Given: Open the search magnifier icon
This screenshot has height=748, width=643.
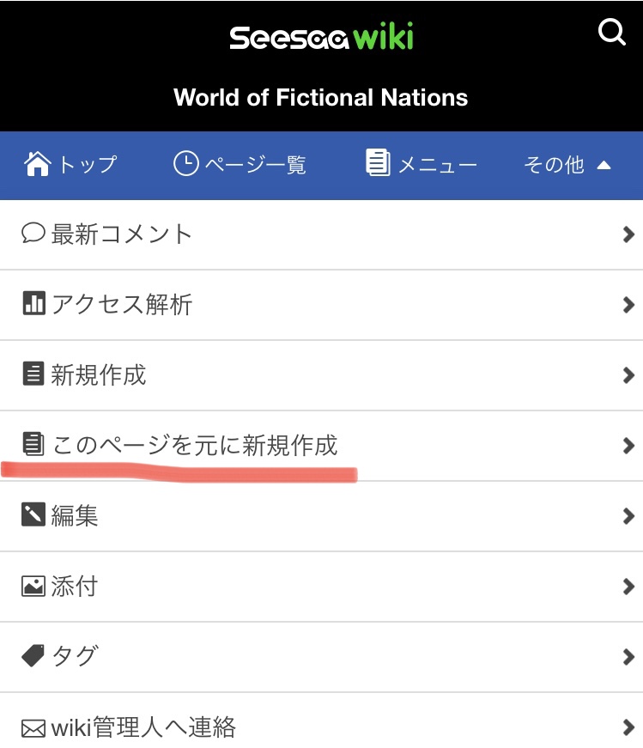Looking at the screenshot, I should [x=611, y=32].
